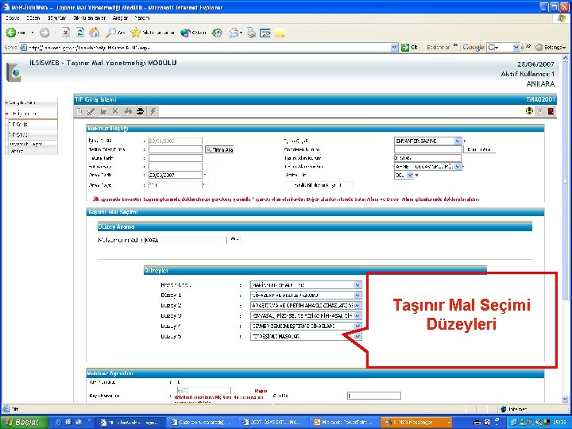Open the Sık Kullanılanlar menu
The image size is (572, 429).
[x=89, y=17]
